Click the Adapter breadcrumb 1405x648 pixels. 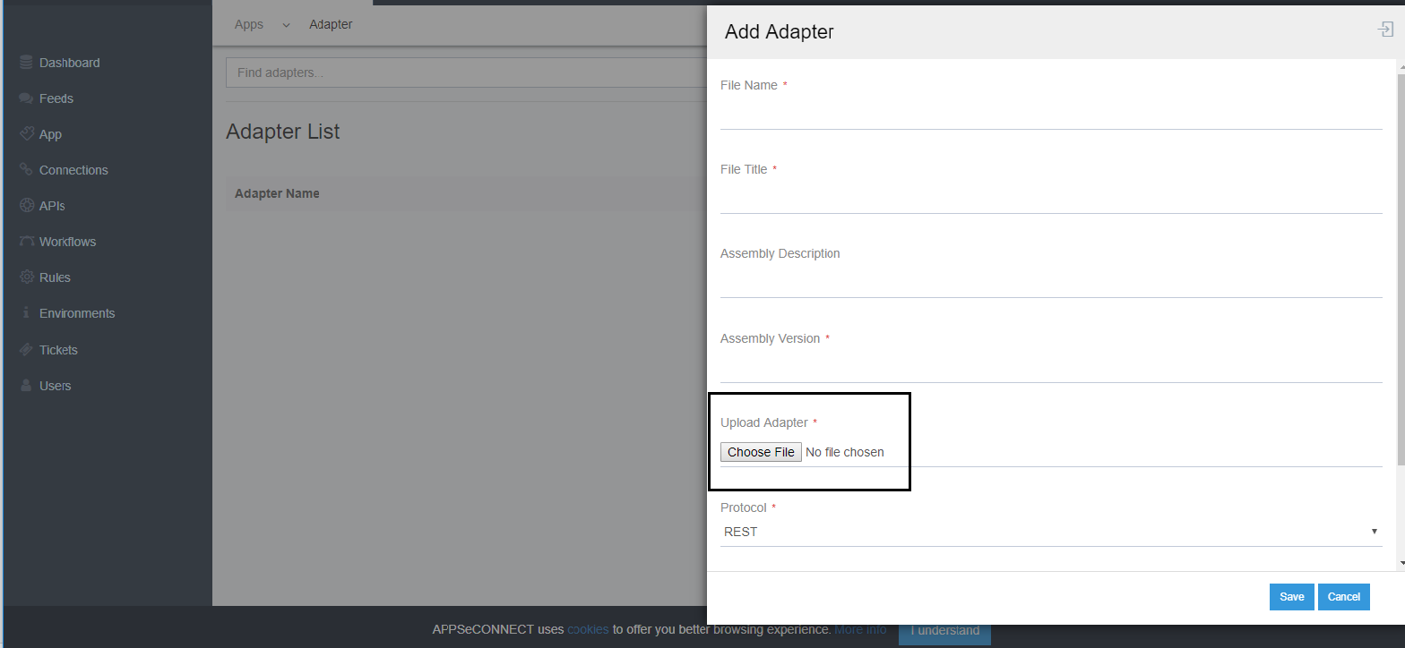[x=331, y=24]
